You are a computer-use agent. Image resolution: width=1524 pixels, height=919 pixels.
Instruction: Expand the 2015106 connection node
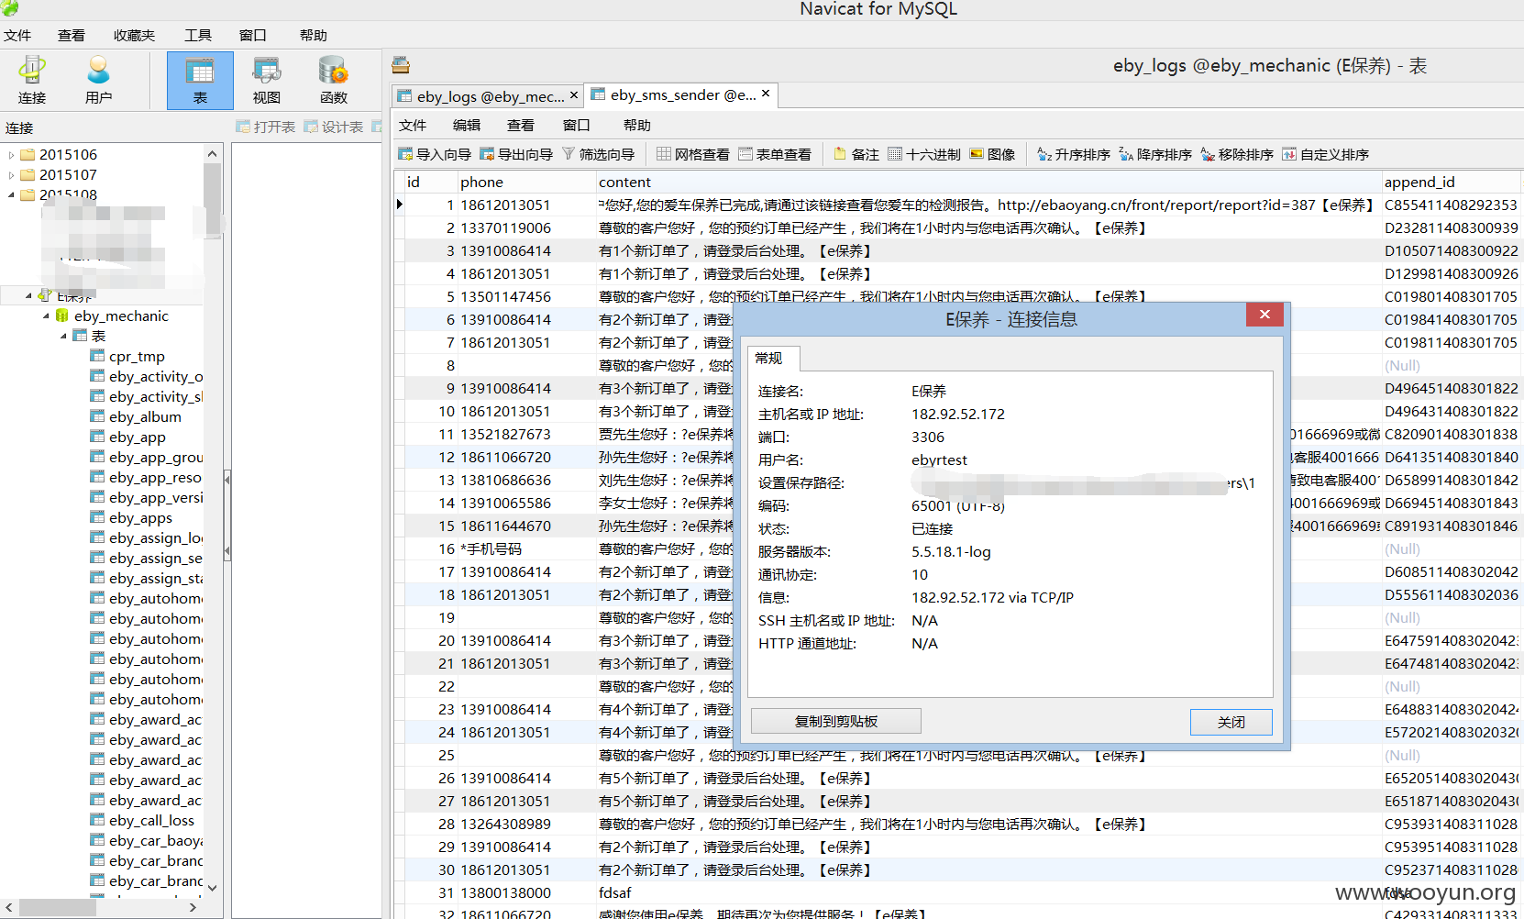[11, 155]
